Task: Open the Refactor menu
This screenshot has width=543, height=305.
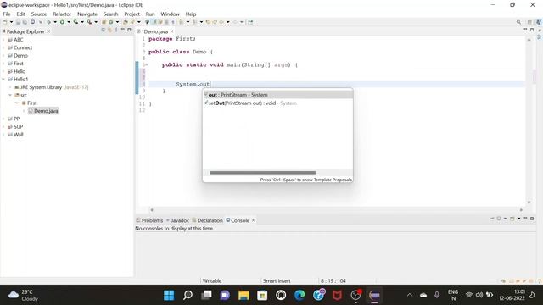Action: [62, 14]
